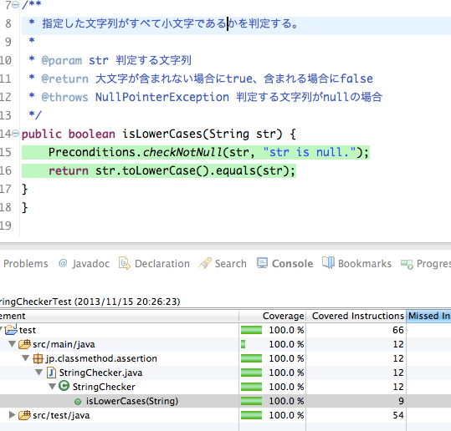Click the Bookmarks tab icon
Viewport: 451px width, 431px height.
click(328, 262)
